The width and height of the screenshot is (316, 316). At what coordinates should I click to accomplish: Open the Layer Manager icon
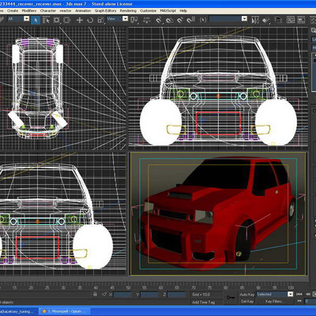pyautogui.click(x=278, y=20)
